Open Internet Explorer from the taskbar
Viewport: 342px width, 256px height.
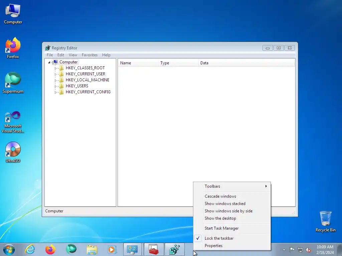(30, 249)
